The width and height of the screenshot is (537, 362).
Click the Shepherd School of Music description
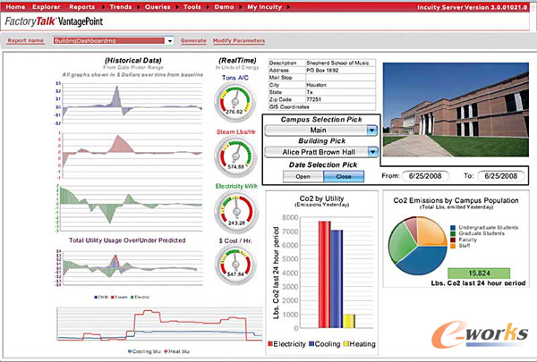pyautogui.click(x=337, y=63)
